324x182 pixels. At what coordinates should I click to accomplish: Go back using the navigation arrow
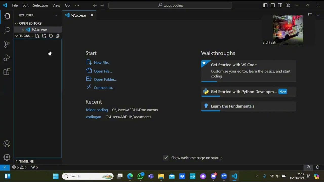pos(95,5)
